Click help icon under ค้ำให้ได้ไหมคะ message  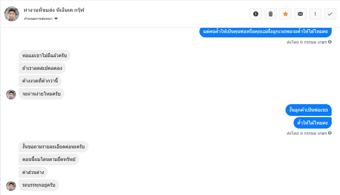click(x=330, y=133)
